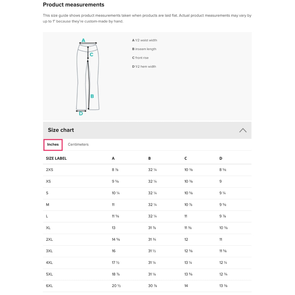Click the teal D label on pants diagram
This screenshot has height=295, width=295.
[x=81, y=114]
